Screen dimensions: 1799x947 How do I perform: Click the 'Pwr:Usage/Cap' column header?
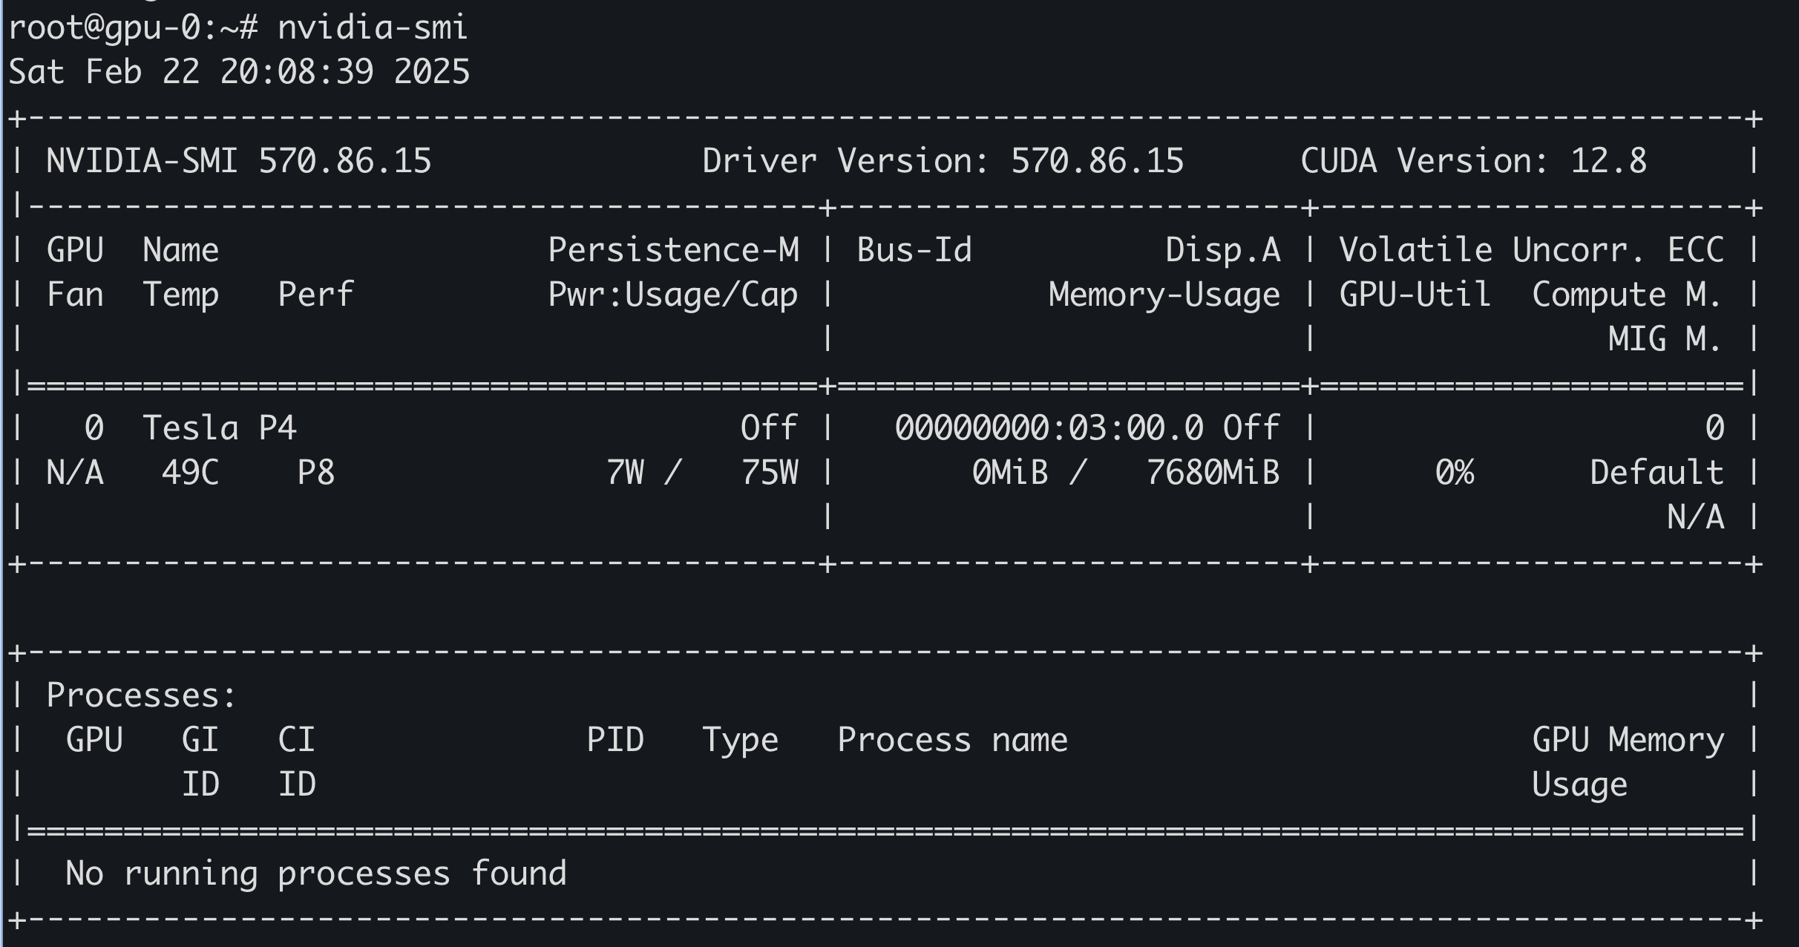[x=672, y=295]
